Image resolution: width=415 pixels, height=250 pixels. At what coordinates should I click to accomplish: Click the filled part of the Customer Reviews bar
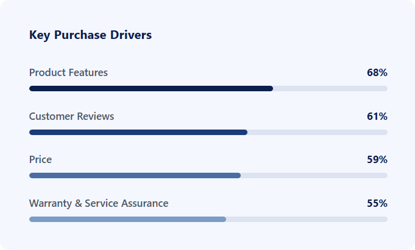138,132
